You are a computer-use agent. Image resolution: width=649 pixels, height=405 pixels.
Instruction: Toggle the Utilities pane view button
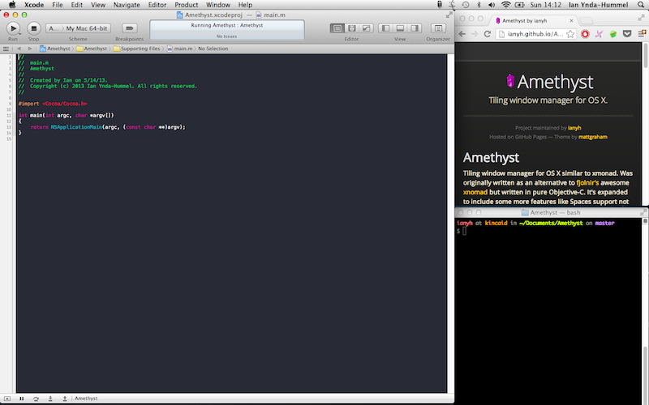pos(415,28)
